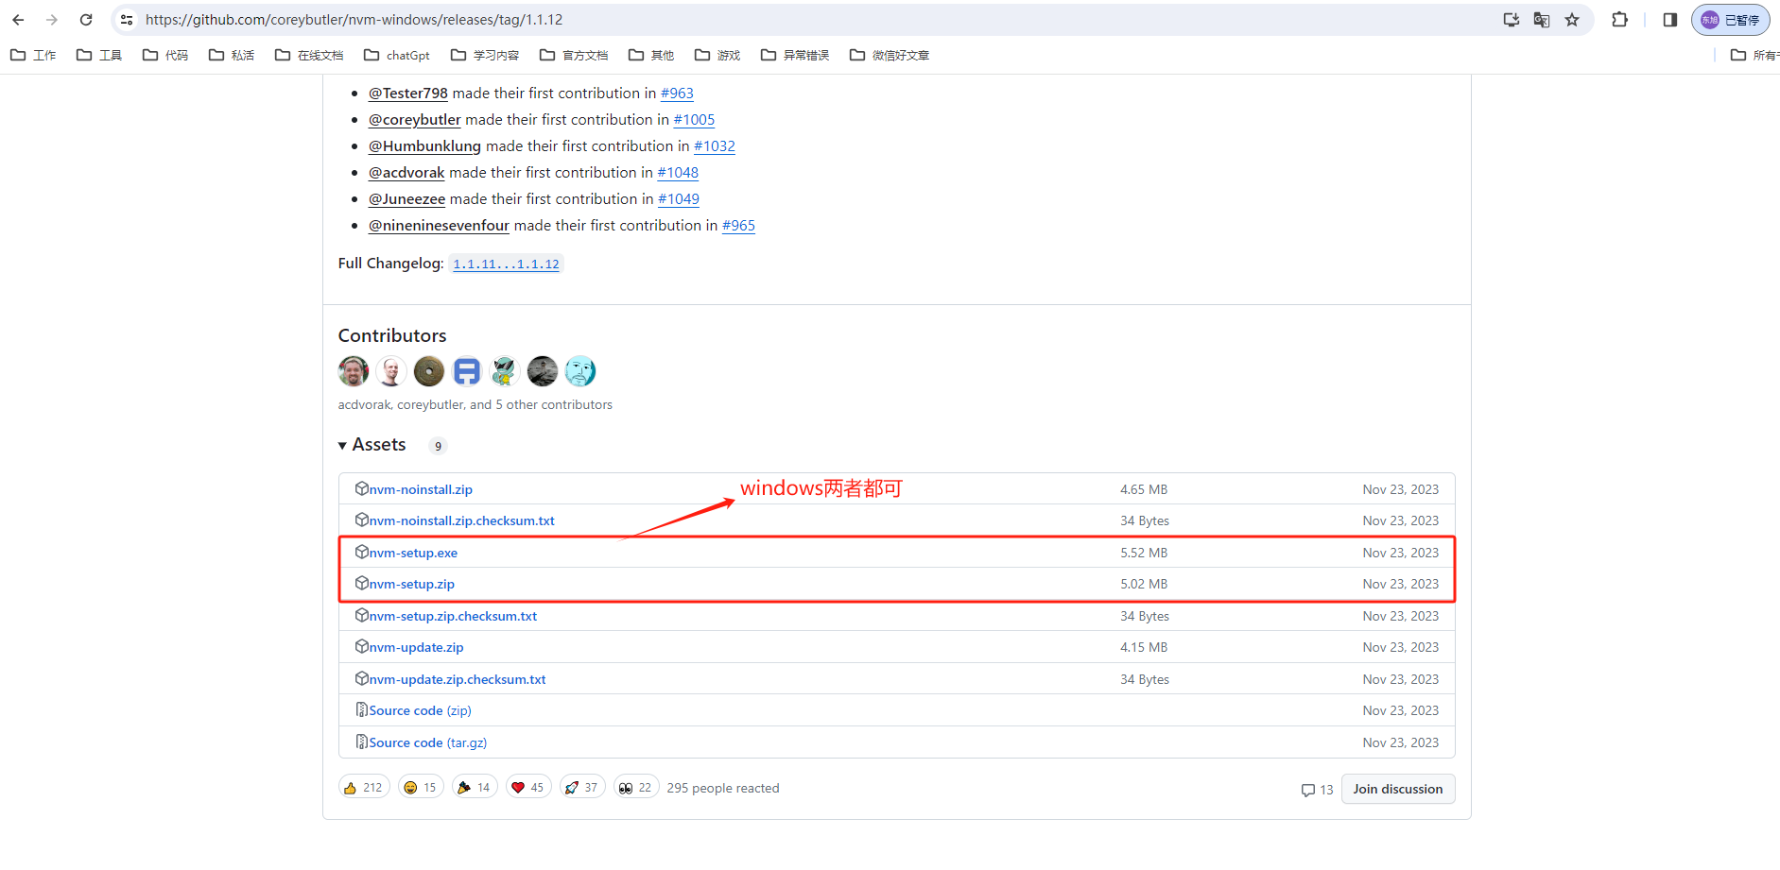1780x870 pixels.
Task: Open the Full Changelog 1.1.11...1.1.12 link
Action: 505,264
